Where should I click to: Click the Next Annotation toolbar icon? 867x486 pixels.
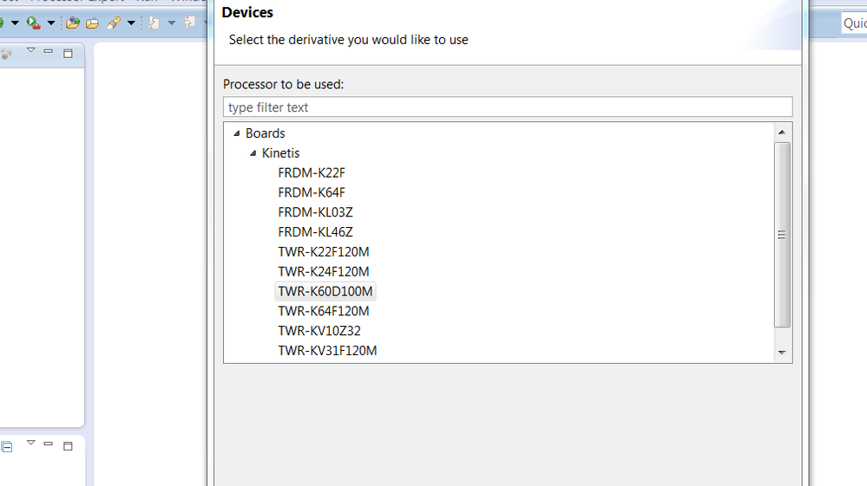154,23
